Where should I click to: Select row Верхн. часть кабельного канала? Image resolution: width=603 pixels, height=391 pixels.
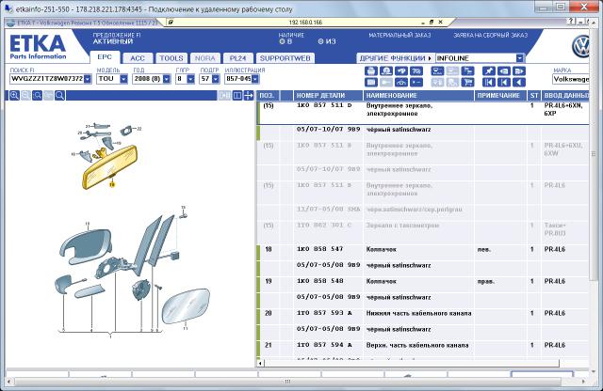(423, 345)
